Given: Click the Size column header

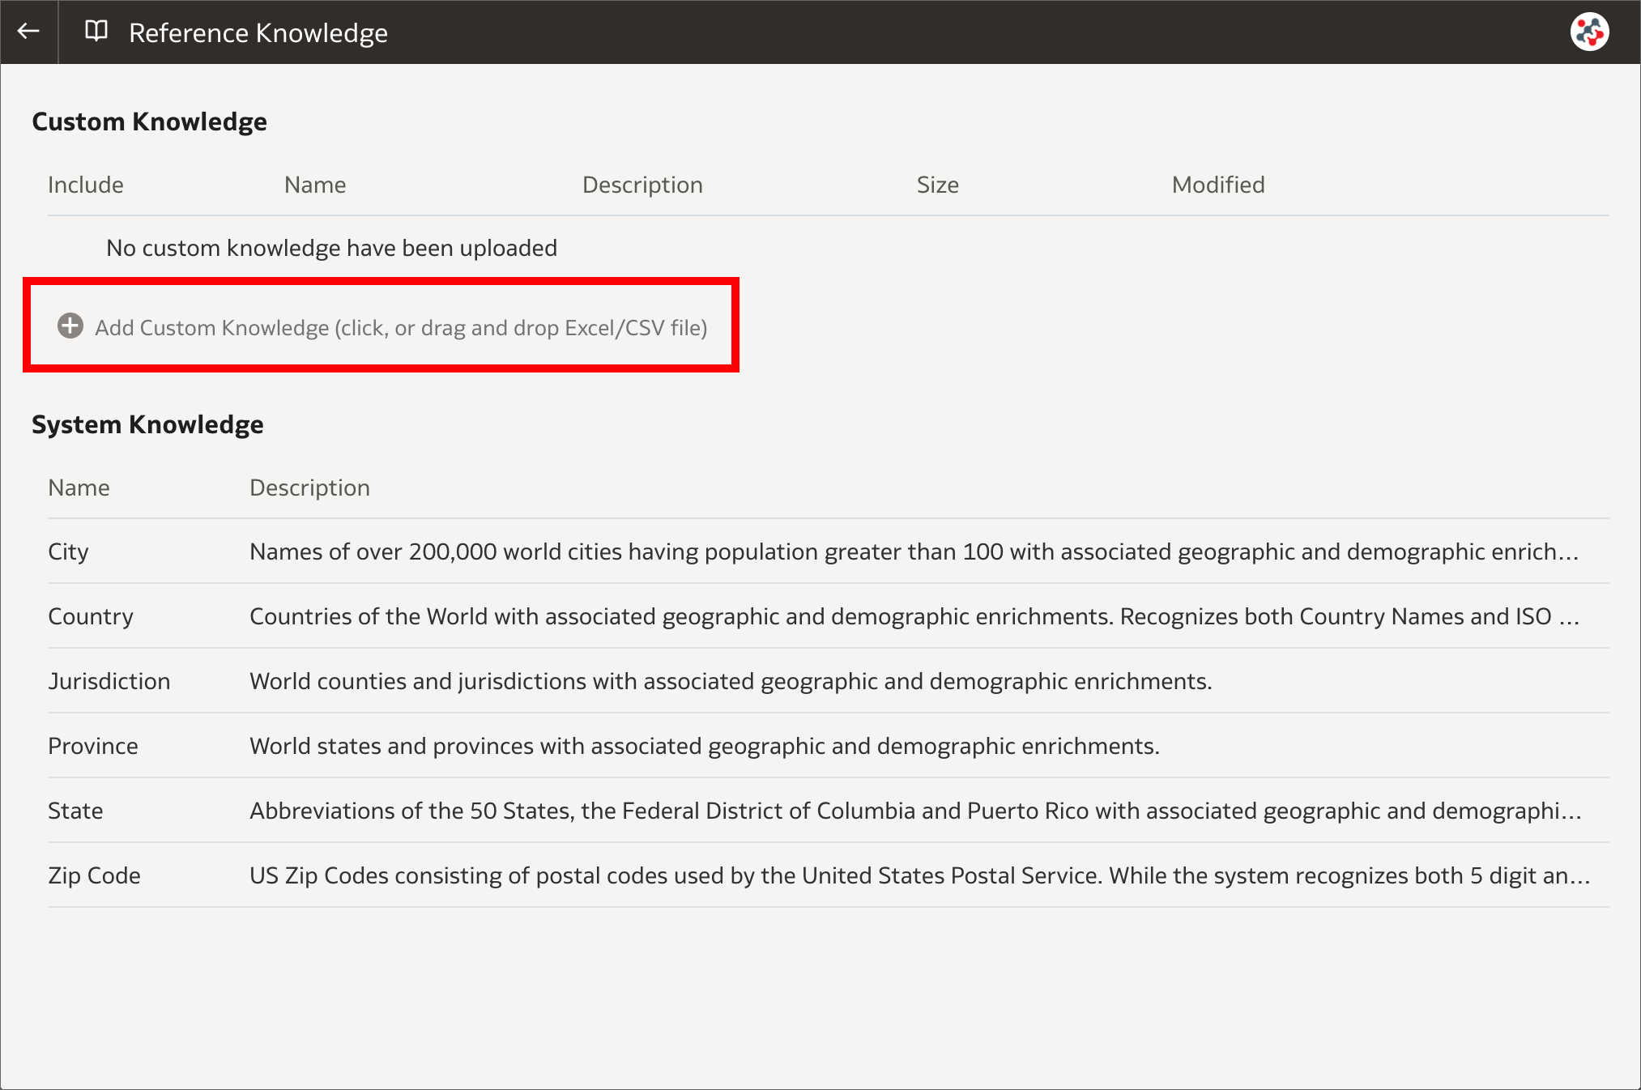Looking at the screenshot, I should [937, 185].
